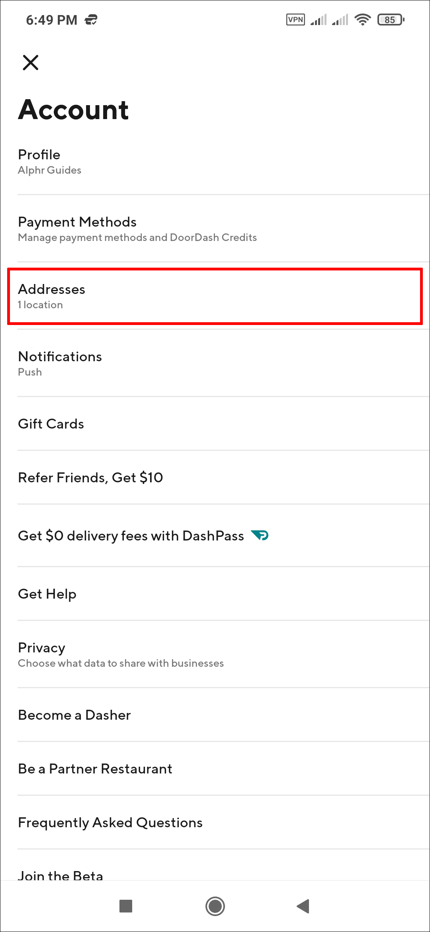Tap the VPN status bar icon
The width and height of the screenshot is (430, 932).
[x=295, y=20]
